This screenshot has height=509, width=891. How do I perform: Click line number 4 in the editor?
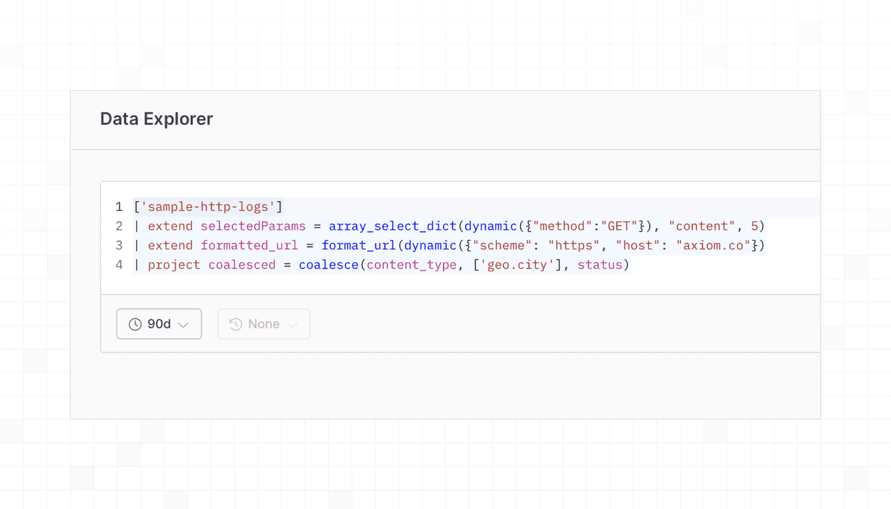coord(119,265)
